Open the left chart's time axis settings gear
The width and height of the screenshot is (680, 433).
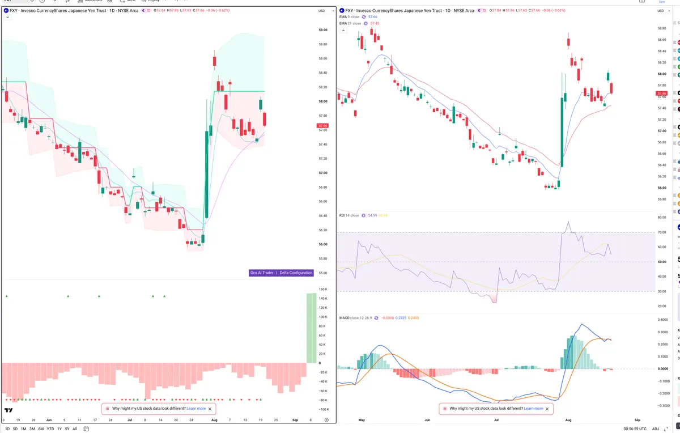tap(326, 420)
